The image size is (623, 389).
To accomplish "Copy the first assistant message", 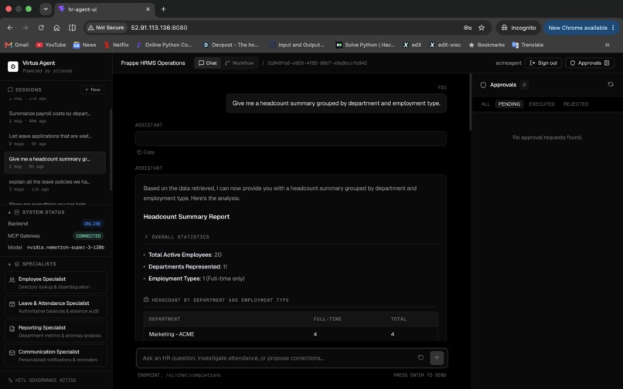I will point(145,152).
